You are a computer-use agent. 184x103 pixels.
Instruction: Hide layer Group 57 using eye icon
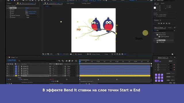pos(7,70)
